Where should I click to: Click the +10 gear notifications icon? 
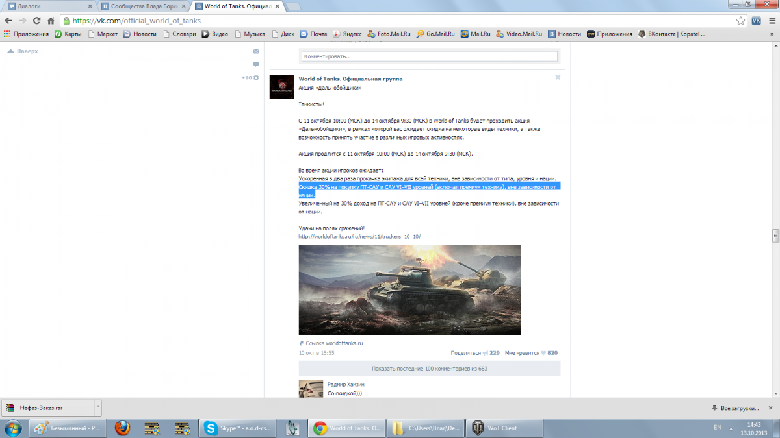tap(250, 78)
